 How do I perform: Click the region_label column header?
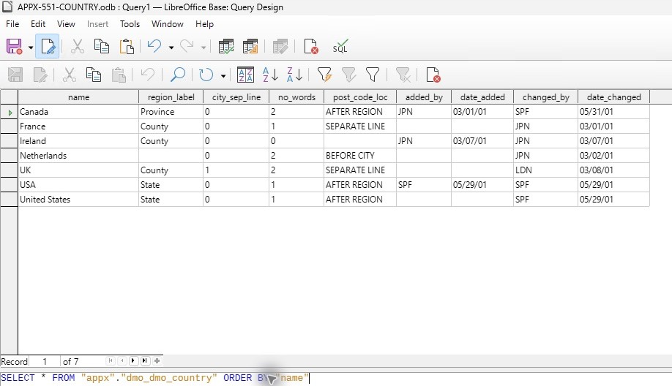click(171, 97)
